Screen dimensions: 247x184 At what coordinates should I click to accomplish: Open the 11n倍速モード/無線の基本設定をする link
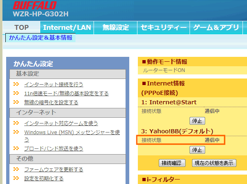66,93
